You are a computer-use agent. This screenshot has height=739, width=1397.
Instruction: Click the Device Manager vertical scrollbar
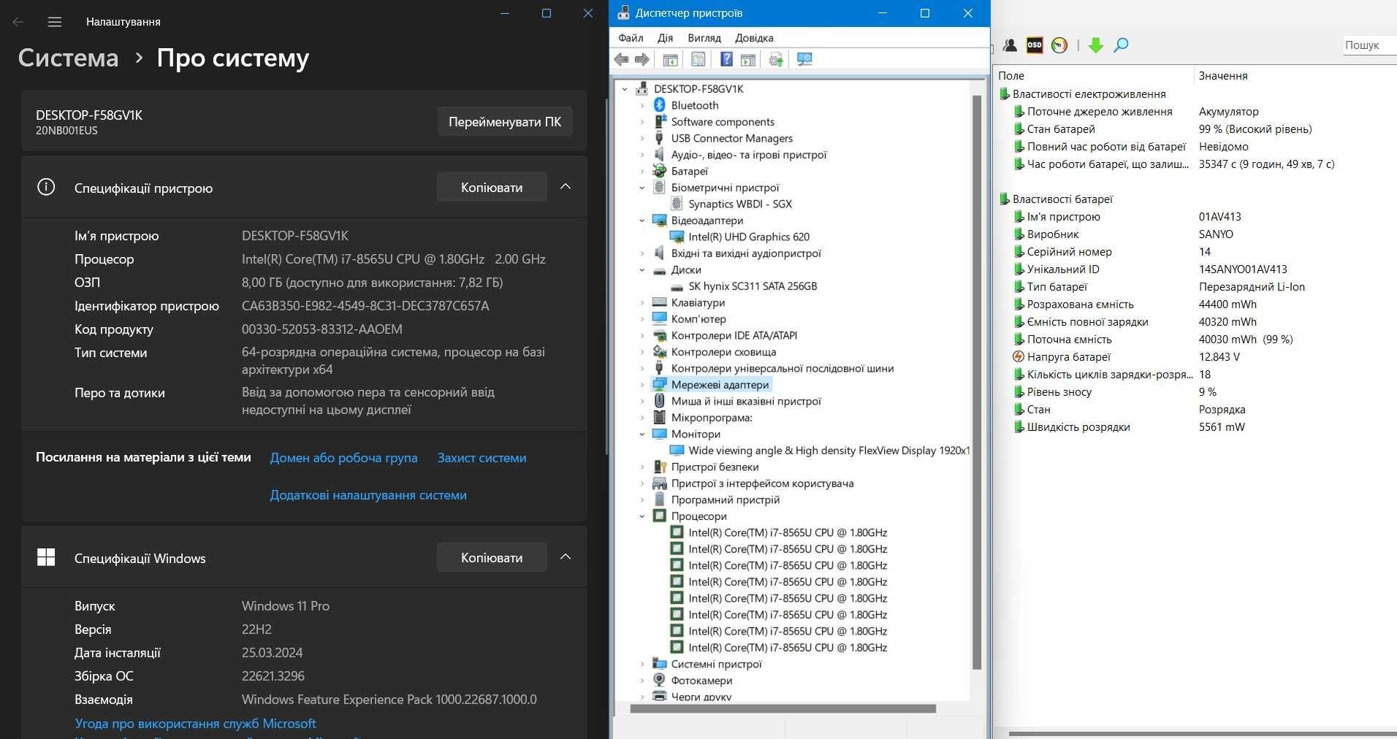[x=977, y=382]
